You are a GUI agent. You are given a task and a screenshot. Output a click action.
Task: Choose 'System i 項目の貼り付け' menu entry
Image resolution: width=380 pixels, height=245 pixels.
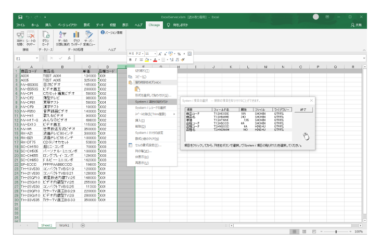pyautogui.click(x=152, y=102)
